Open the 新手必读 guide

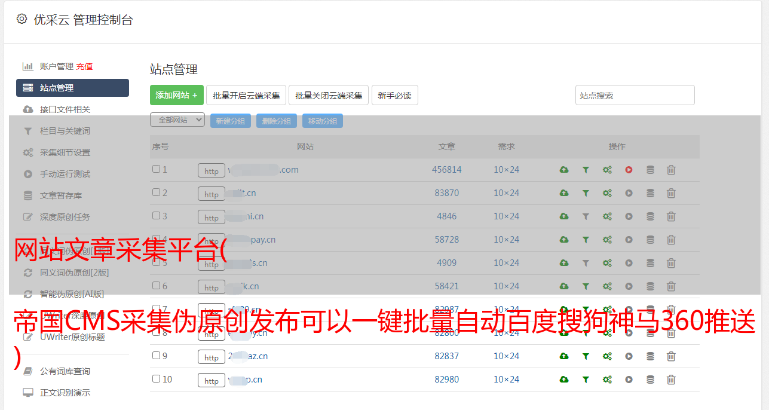tap(395, 95)
